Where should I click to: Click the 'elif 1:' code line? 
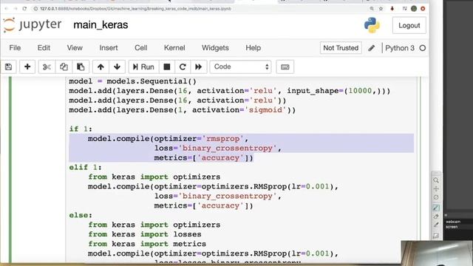pos(86,168)
